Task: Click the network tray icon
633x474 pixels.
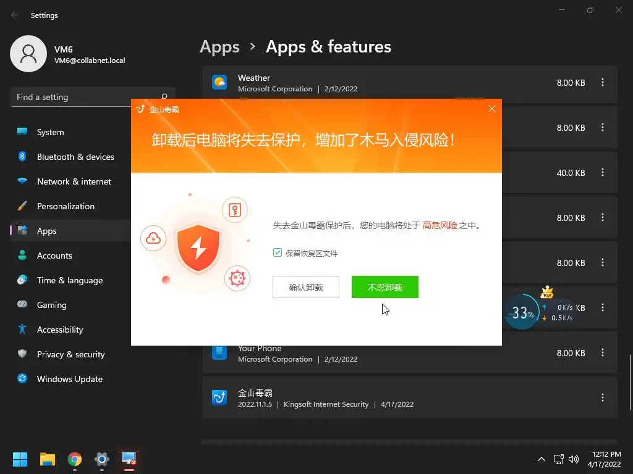Action: pyautogui.click(x=559, y=459)
